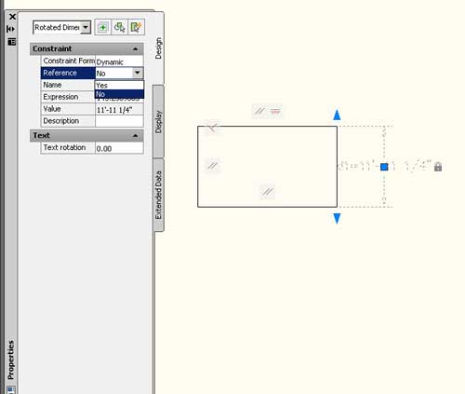Toggle auto-hide on the Properties palette
The height and width of the screenshot is (394, 465).
click(x=10, y=29)
